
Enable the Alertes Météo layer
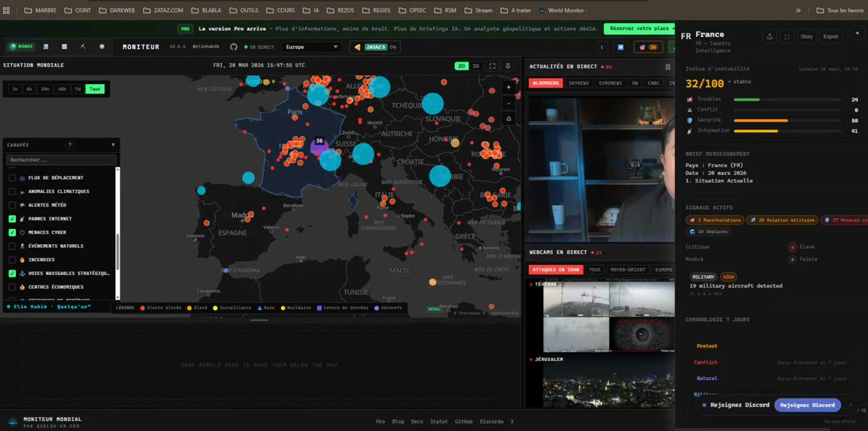tap(12, 205)
